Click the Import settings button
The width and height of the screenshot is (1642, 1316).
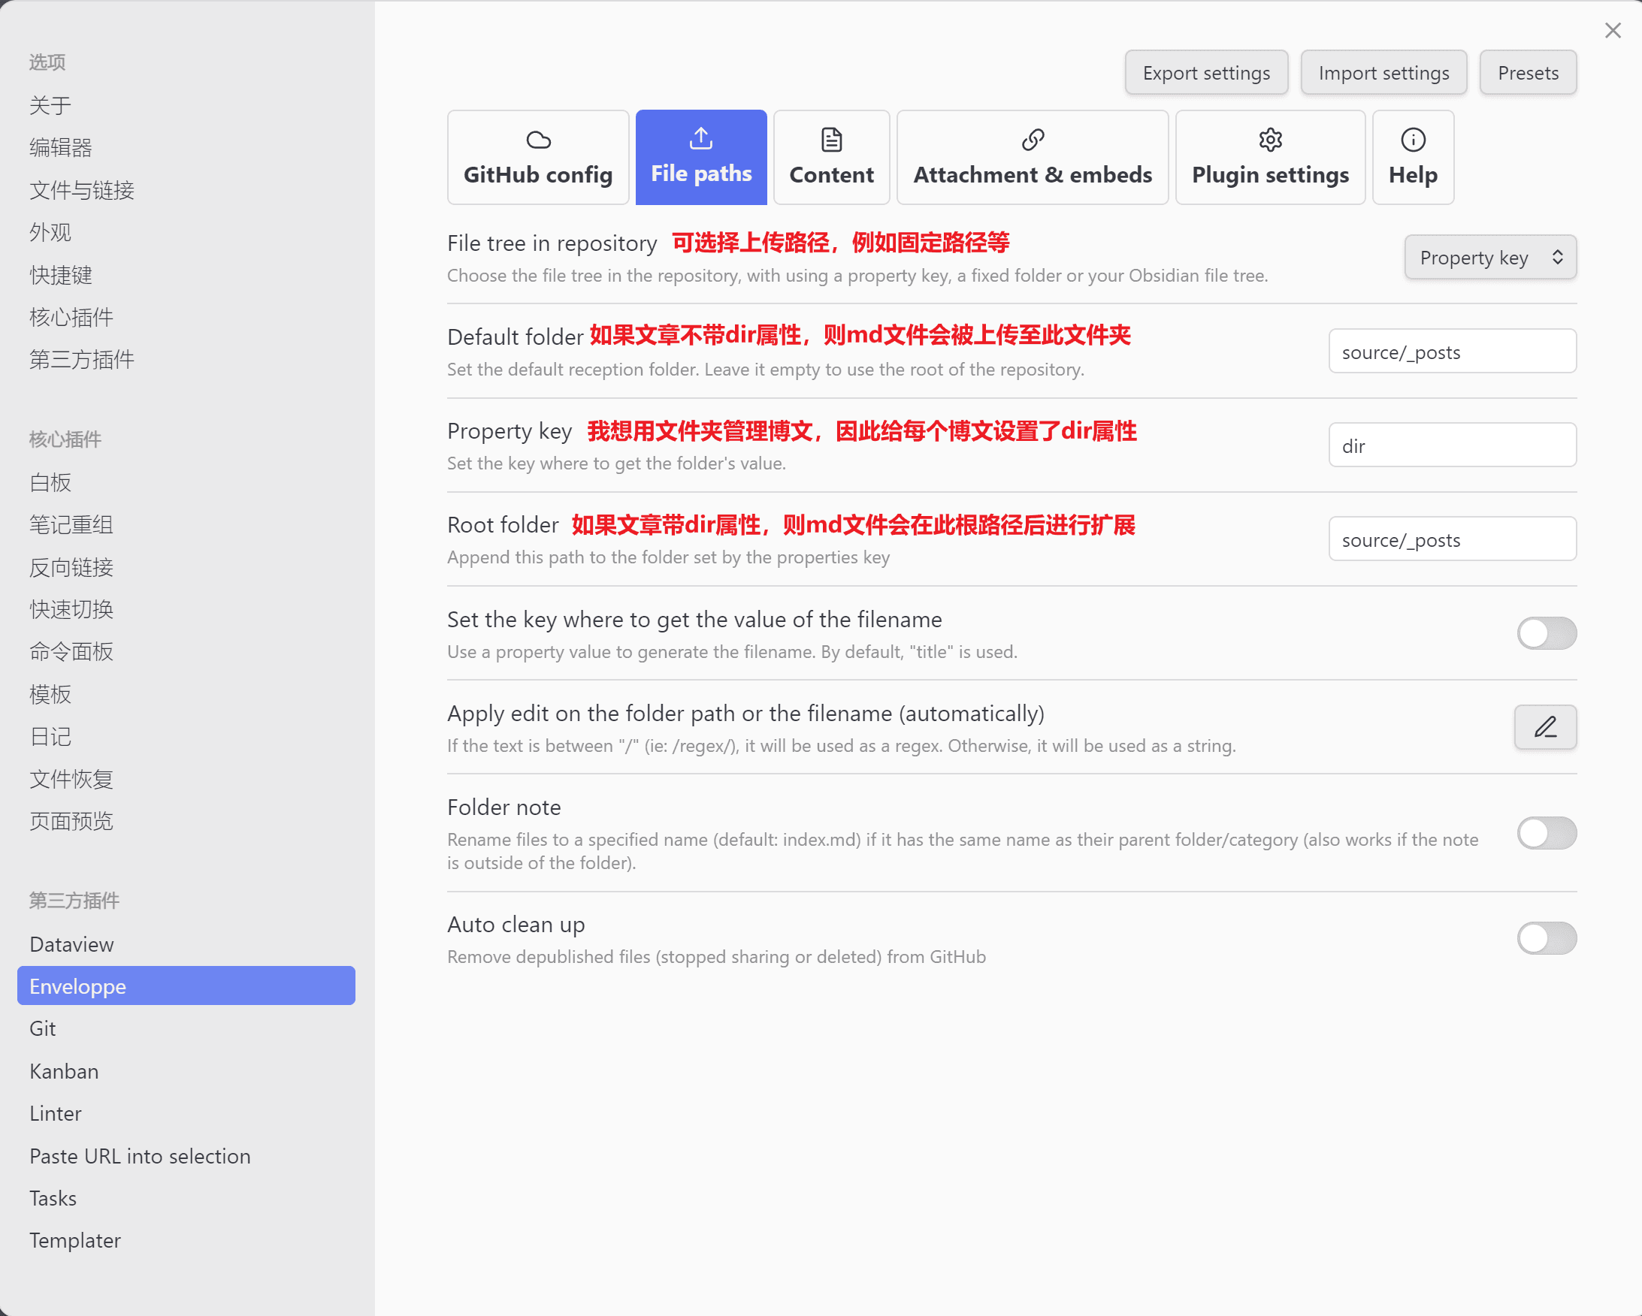[1383, 73]
